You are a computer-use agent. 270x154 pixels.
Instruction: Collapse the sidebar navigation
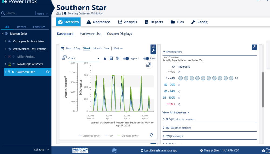(x=42, y=150)
